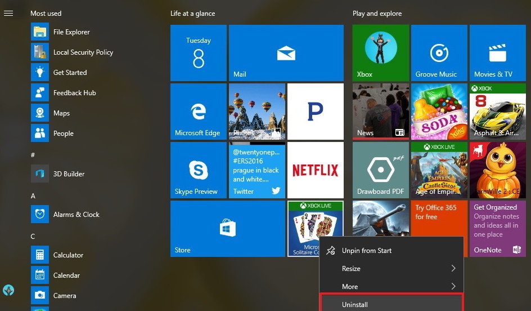Choose Uninstall from the context menu

tap(391, 304)
